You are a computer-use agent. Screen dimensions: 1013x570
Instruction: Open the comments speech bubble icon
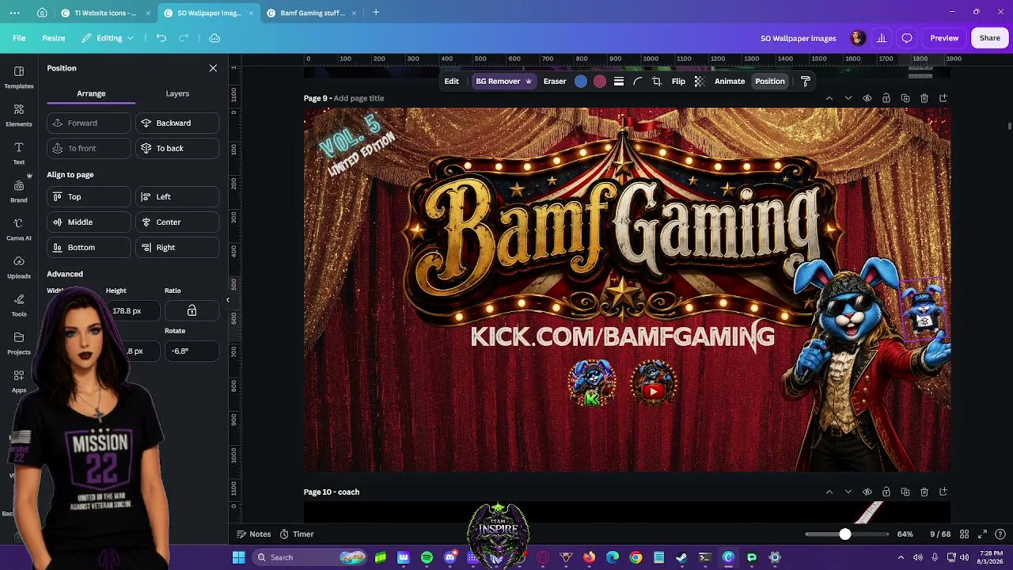(907, 38)
